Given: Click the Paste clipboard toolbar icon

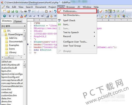Looking at the screenshot, I should click(46, 11).
